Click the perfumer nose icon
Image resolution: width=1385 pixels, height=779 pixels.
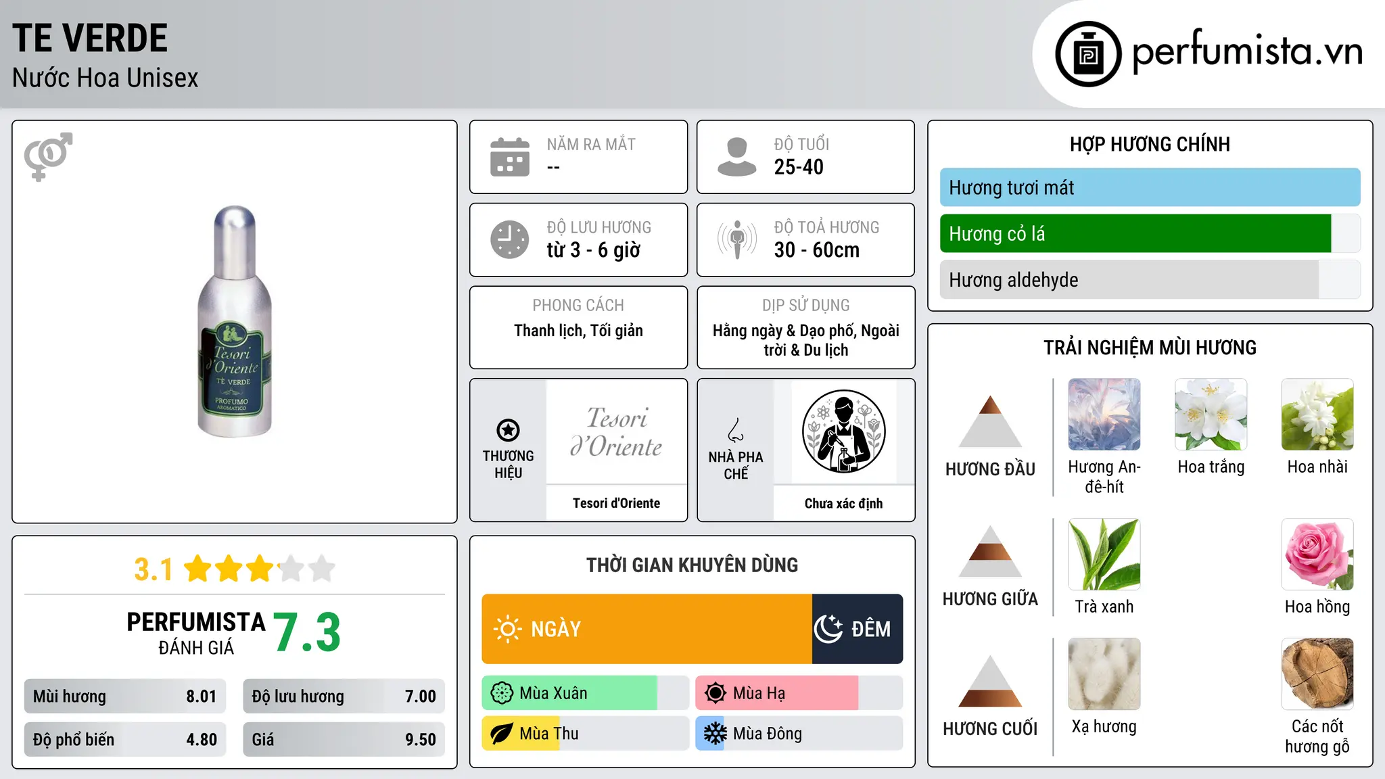coord(736,430)
